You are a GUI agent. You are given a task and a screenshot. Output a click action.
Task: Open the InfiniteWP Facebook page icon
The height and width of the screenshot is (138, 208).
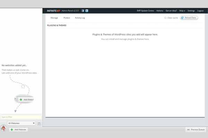tap(83, 11)
